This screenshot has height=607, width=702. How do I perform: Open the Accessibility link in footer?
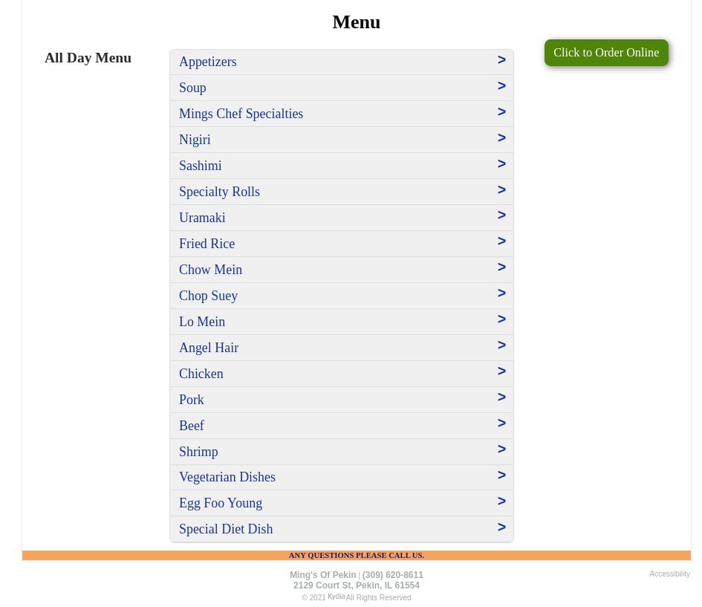[x=669, y=574]
